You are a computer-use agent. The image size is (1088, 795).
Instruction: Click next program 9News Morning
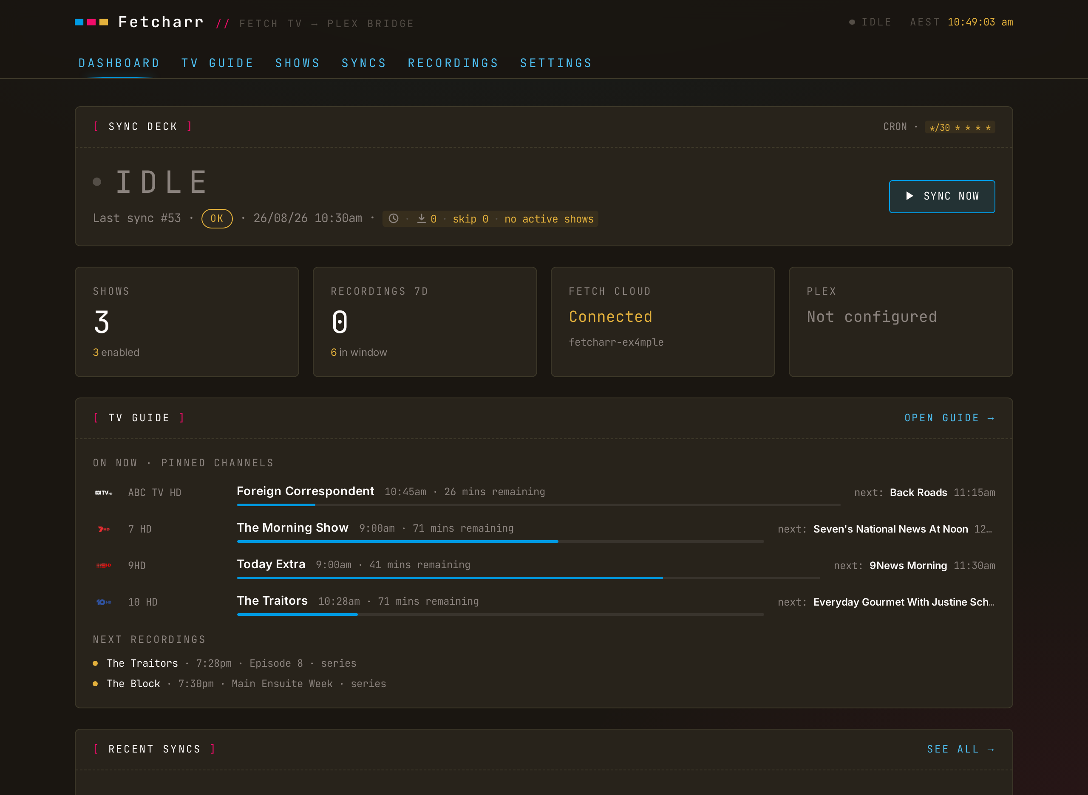pyautogui.click(x=908, y=566)
